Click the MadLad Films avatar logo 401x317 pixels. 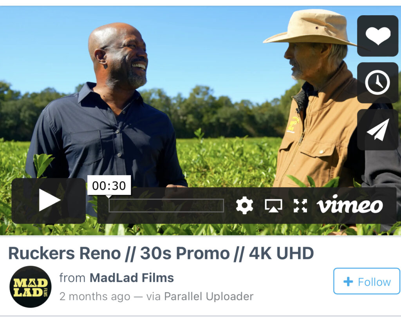pyautogui.click(x=31, y=287)
